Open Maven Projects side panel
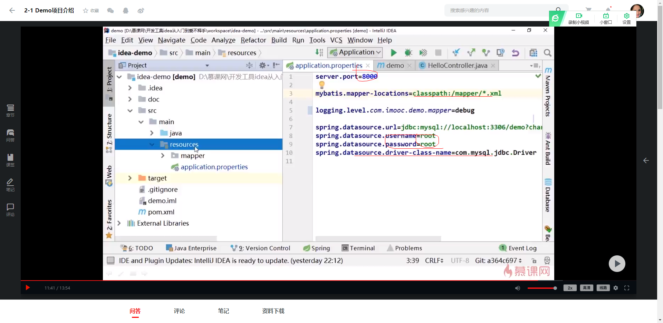 click(548, 92)
